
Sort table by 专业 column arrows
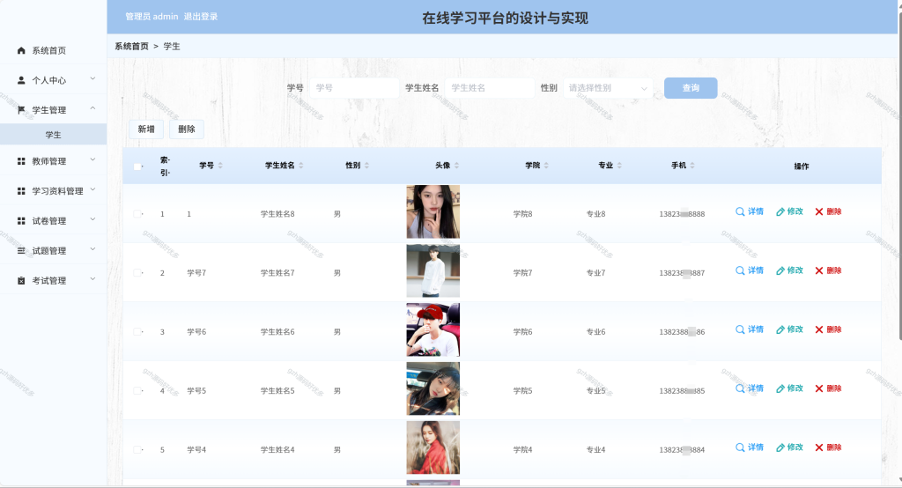click(619, 166)
